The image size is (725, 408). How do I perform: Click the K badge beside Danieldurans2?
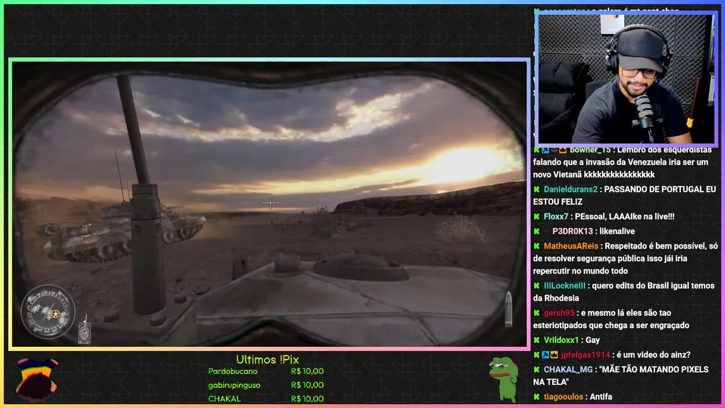[536, 189]
